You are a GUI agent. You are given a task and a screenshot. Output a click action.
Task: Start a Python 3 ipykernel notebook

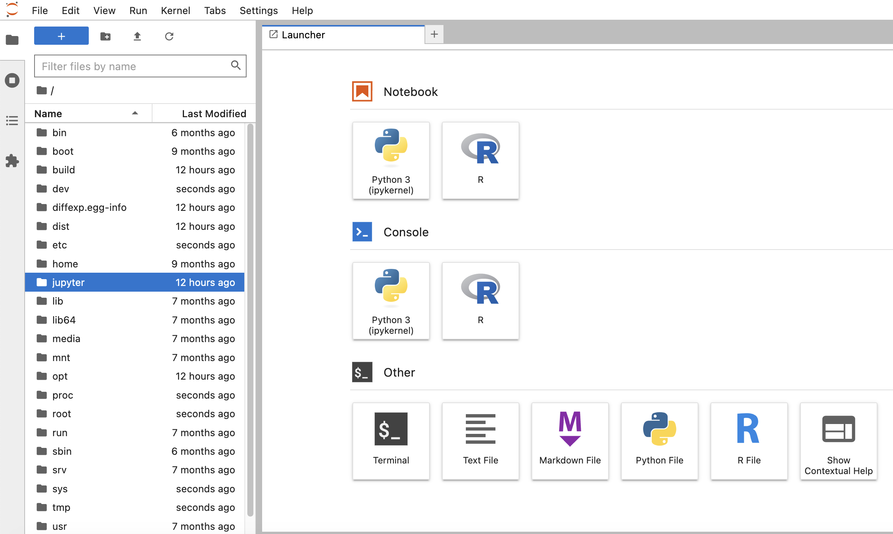pyautogui.click(x=391, y=160)
